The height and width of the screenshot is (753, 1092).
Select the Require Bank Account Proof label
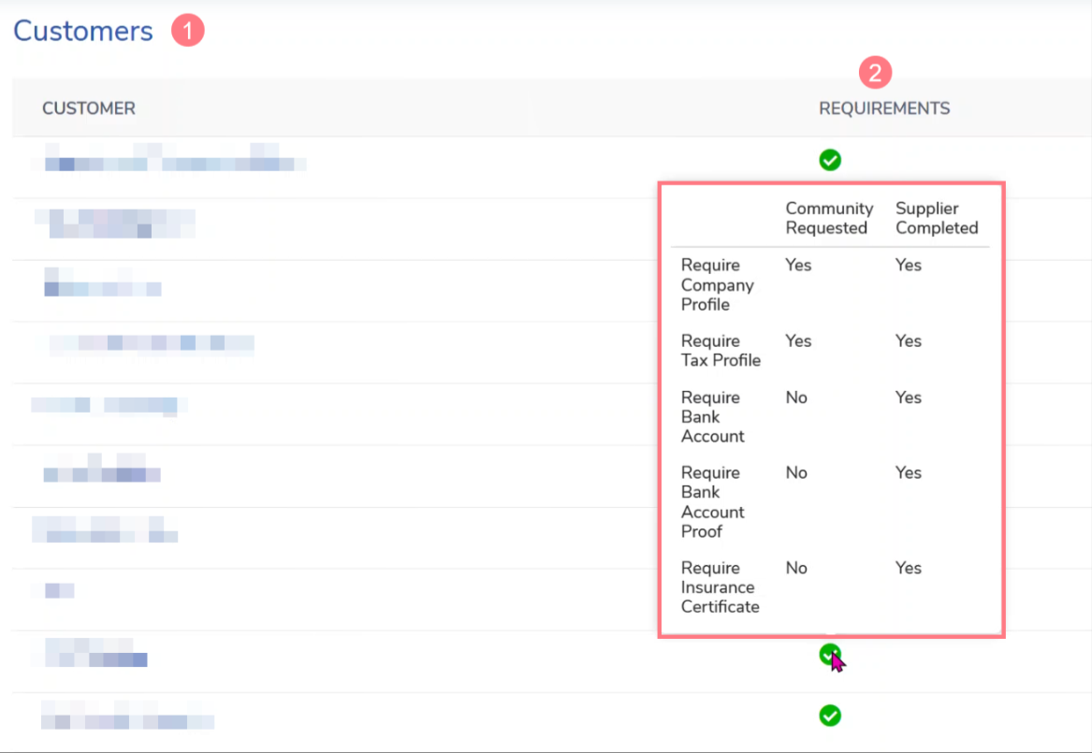coord(712,501)
